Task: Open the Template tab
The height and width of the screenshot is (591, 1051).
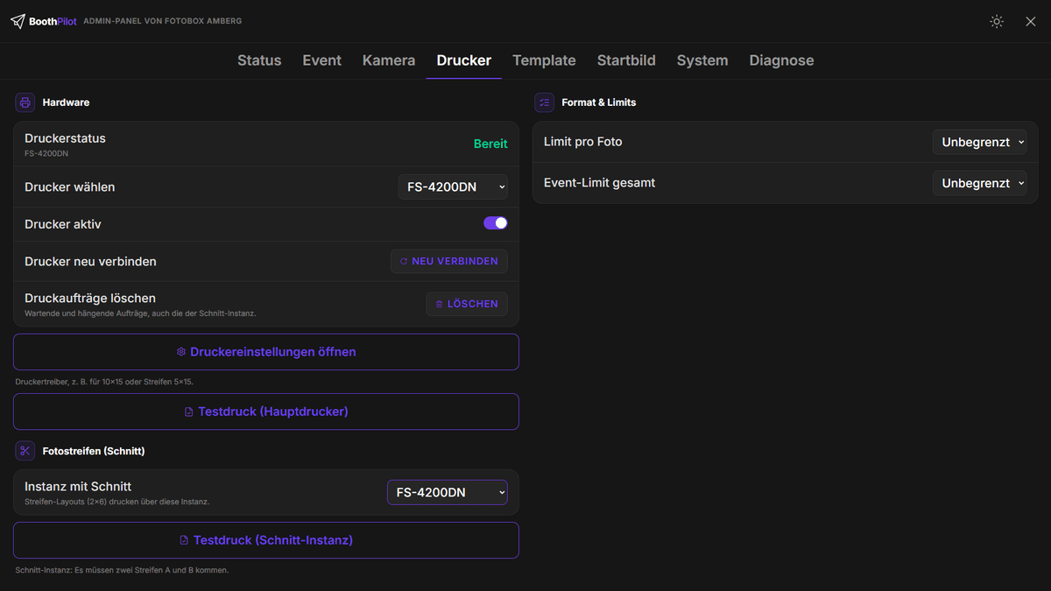Action: 544,60
